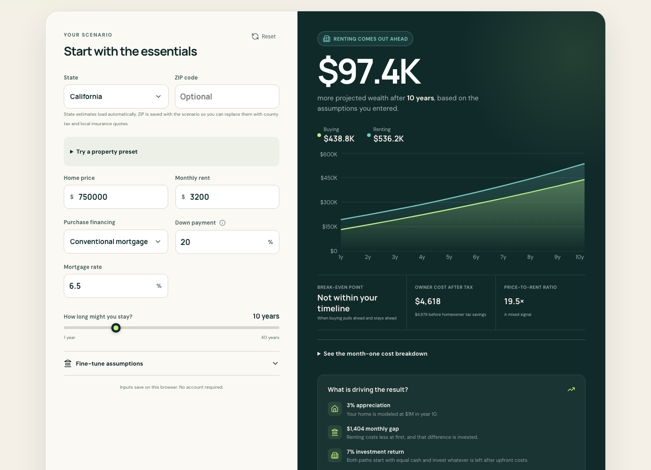Click the 10y chart axis label
The image size is (651, 470).
pyautogui.click(x=580, y=257)
